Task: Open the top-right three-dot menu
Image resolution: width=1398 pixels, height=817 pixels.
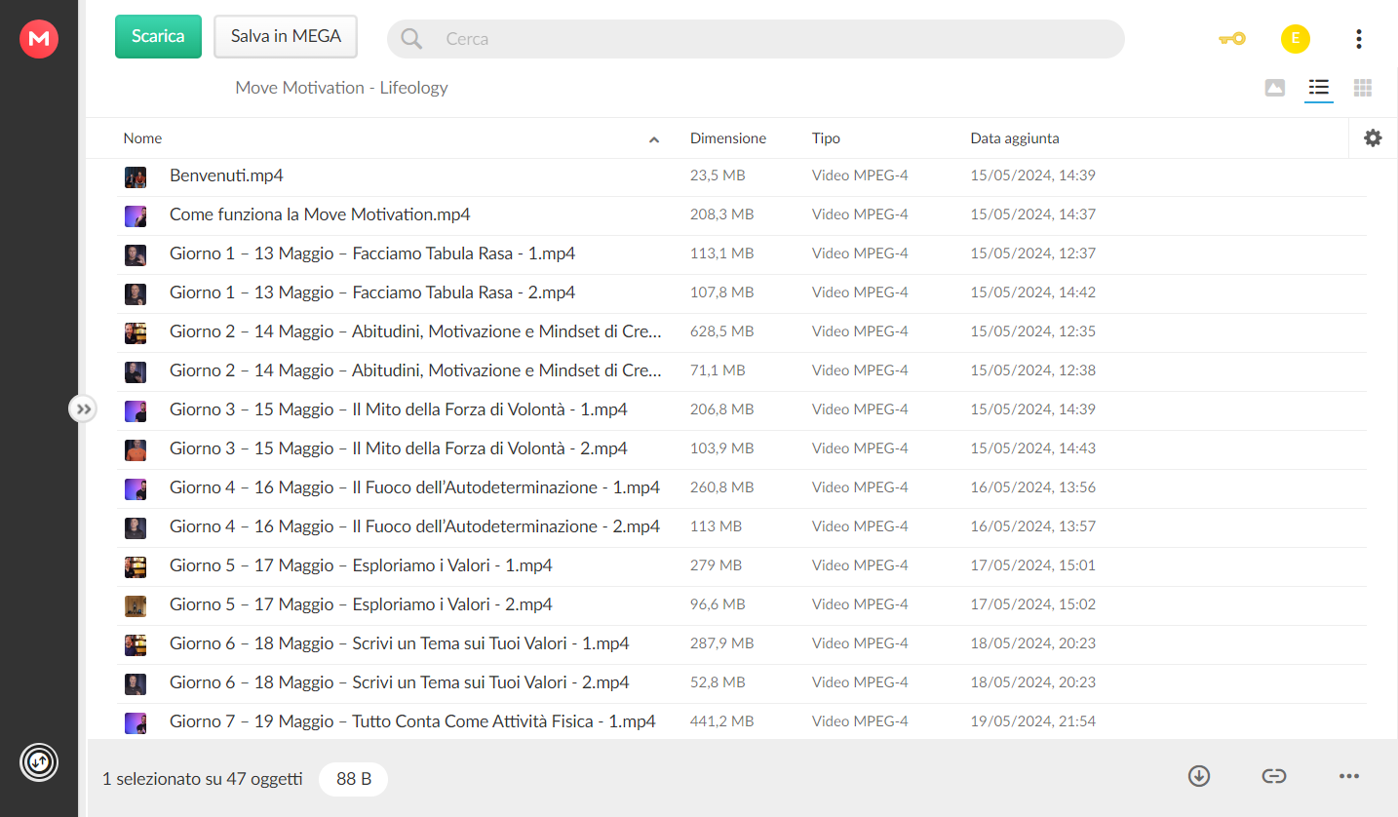Action: tap(1359, 39)
